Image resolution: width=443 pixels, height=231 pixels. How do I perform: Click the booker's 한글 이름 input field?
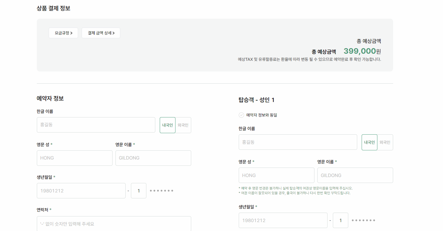click(x=96, y=125)
